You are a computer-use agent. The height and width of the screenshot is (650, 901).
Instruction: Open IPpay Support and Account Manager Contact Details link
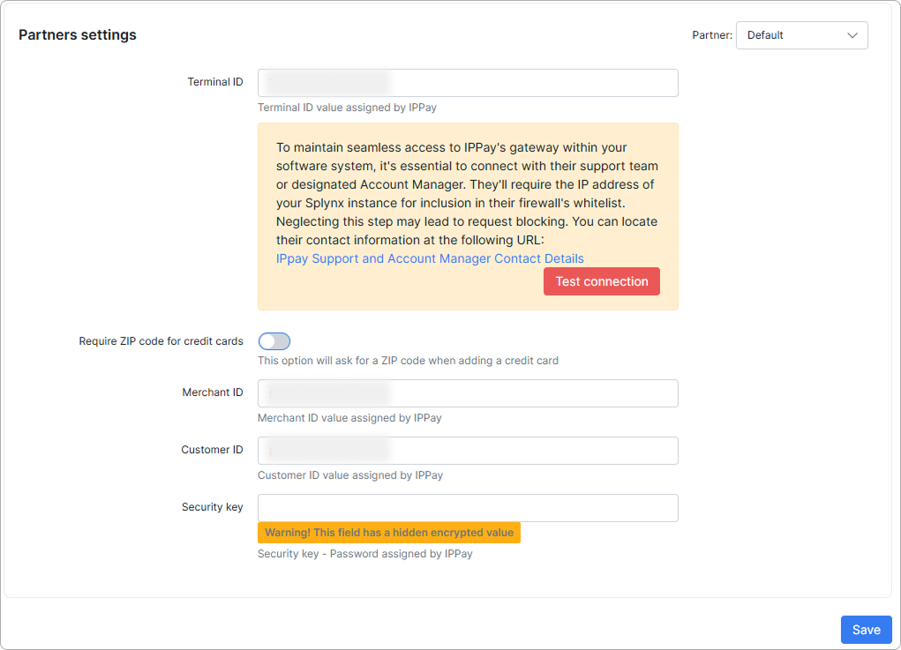pyautogui.click(x=430, y=258)
